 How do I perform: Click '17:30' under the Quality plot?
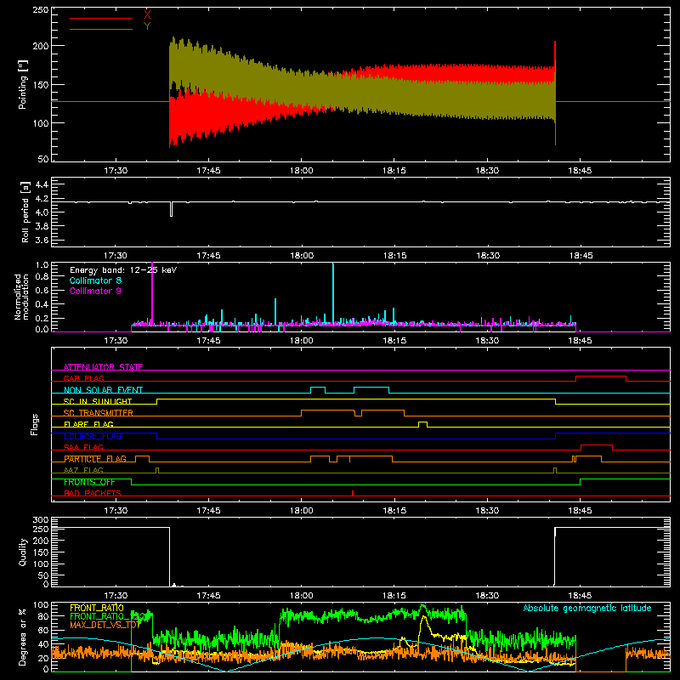[x=116, y=596]
